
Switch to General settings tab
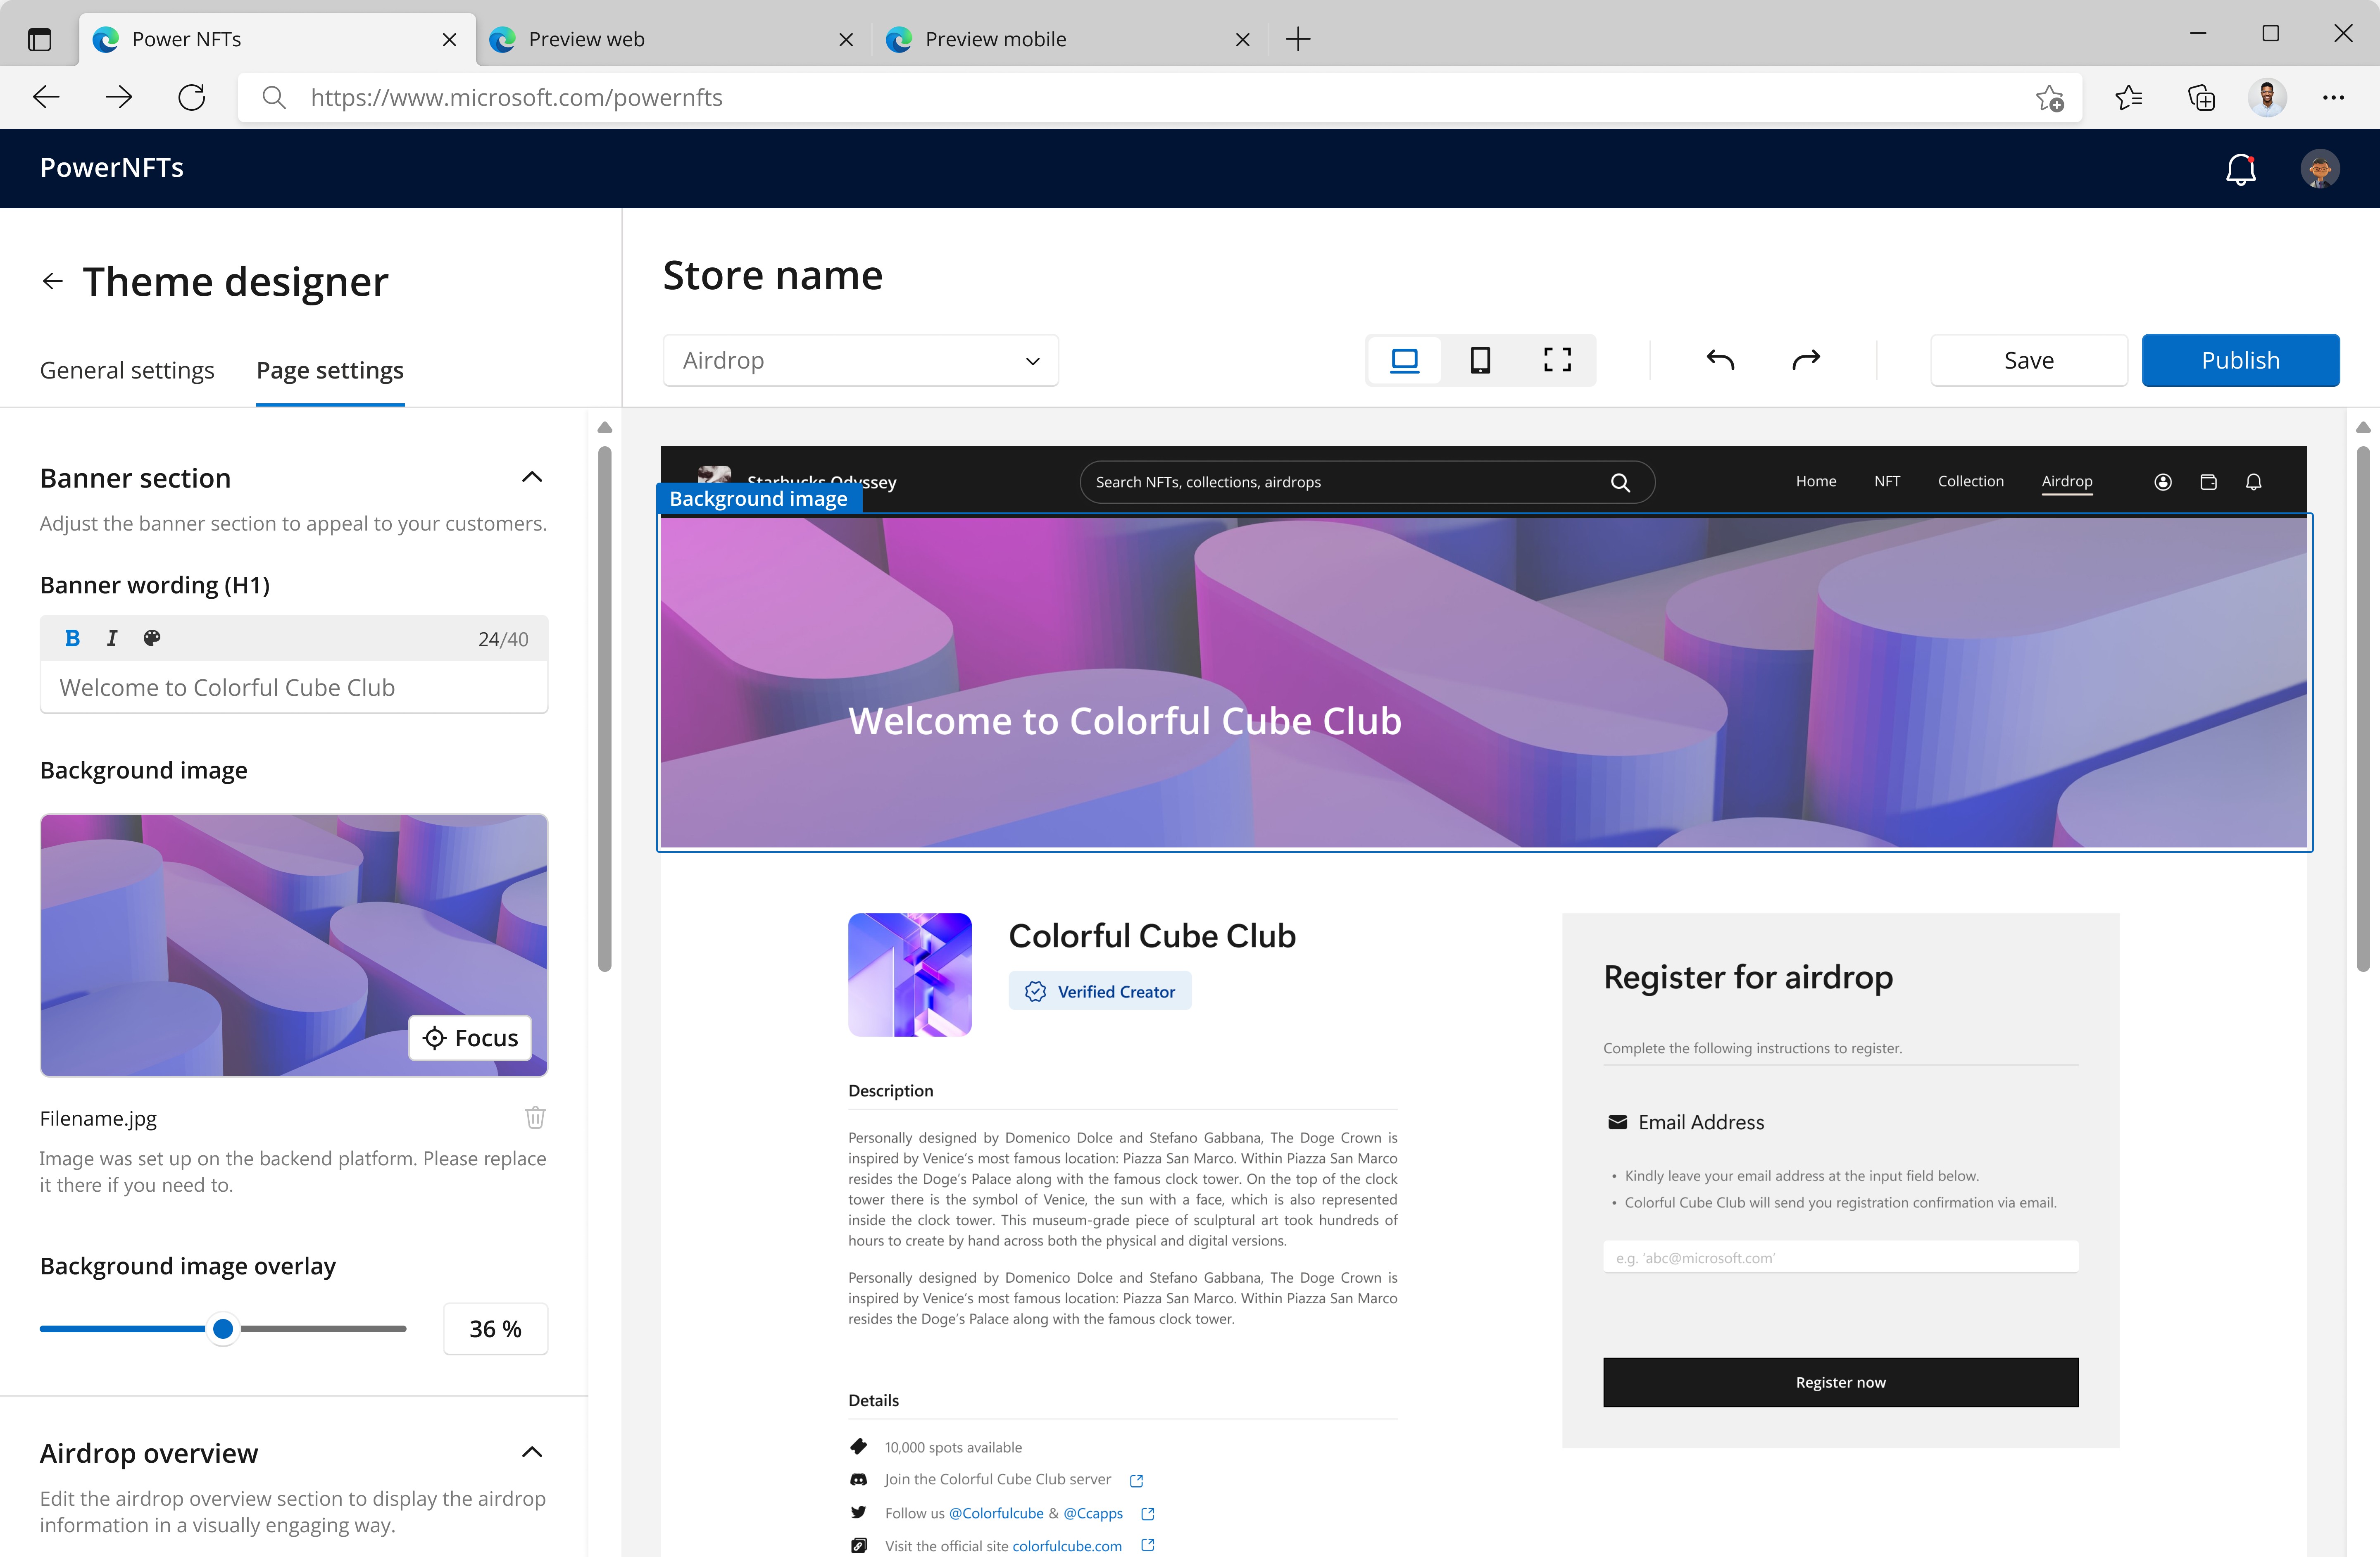pyautogui.click(x=127, y=370)
